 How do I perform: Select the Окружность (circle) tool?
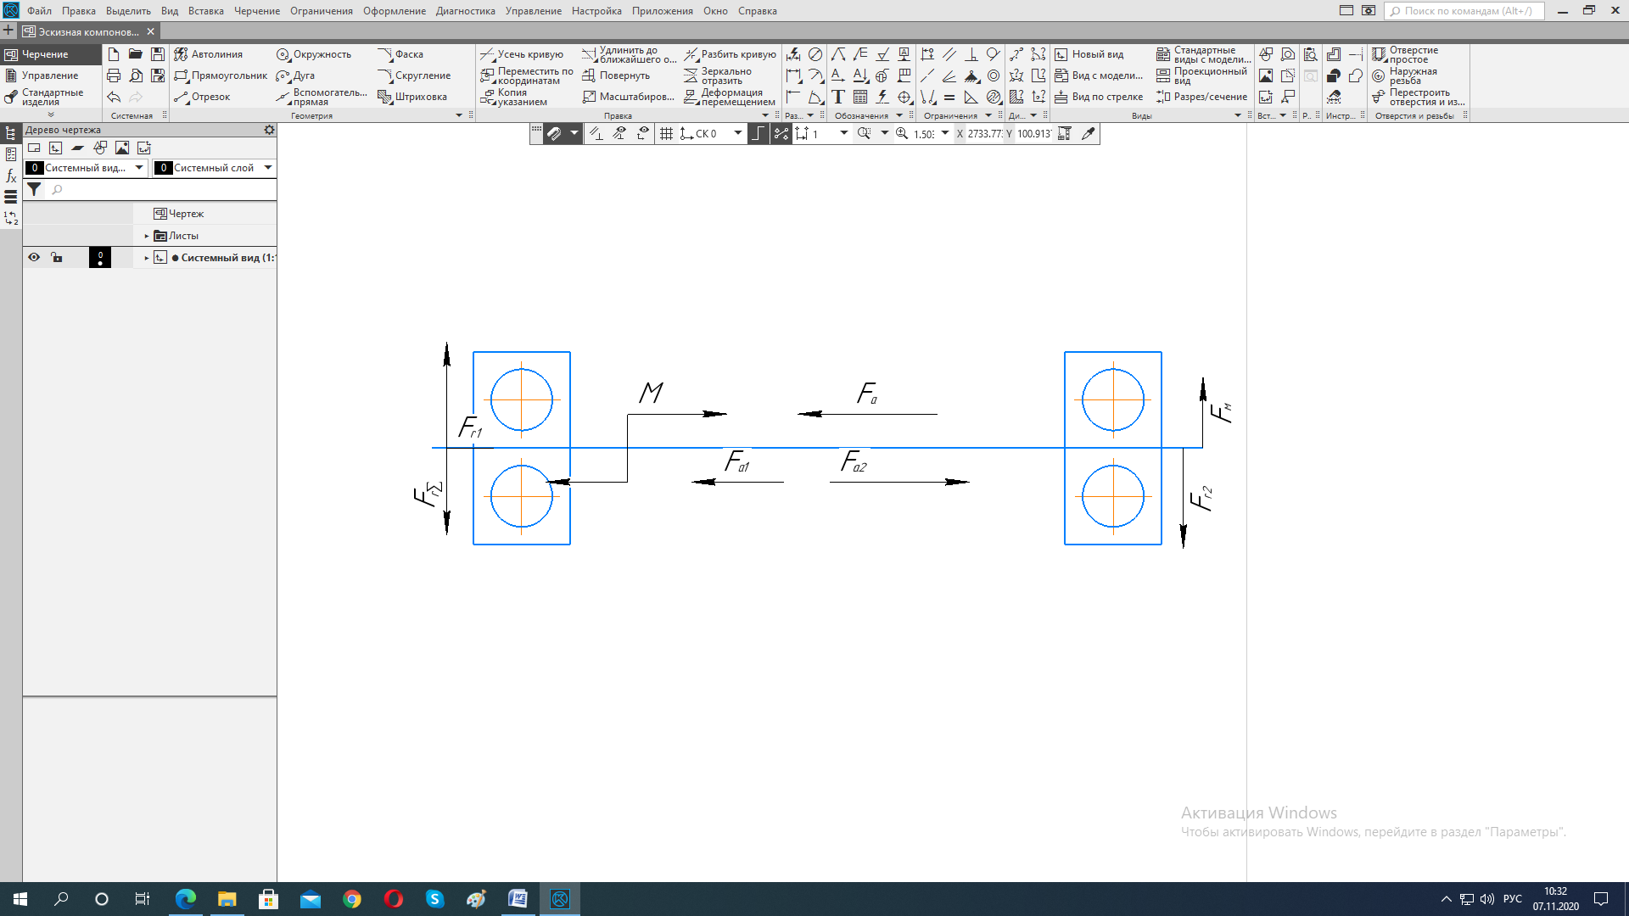tap(313, 54)
